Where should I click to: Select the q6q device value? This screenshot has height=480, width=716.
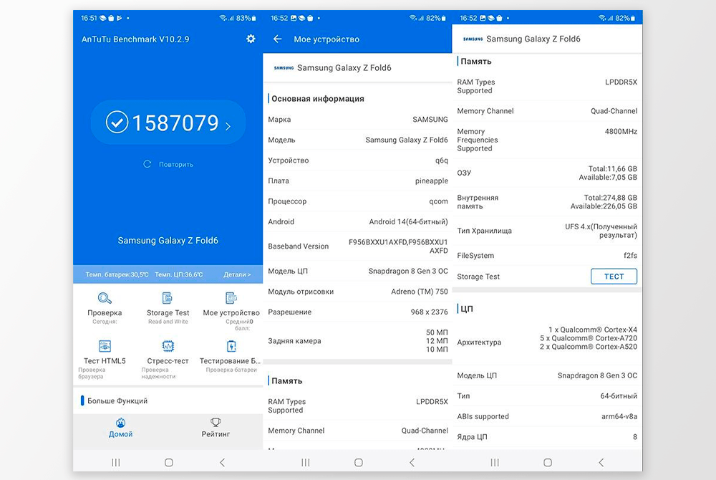(442, 160)
